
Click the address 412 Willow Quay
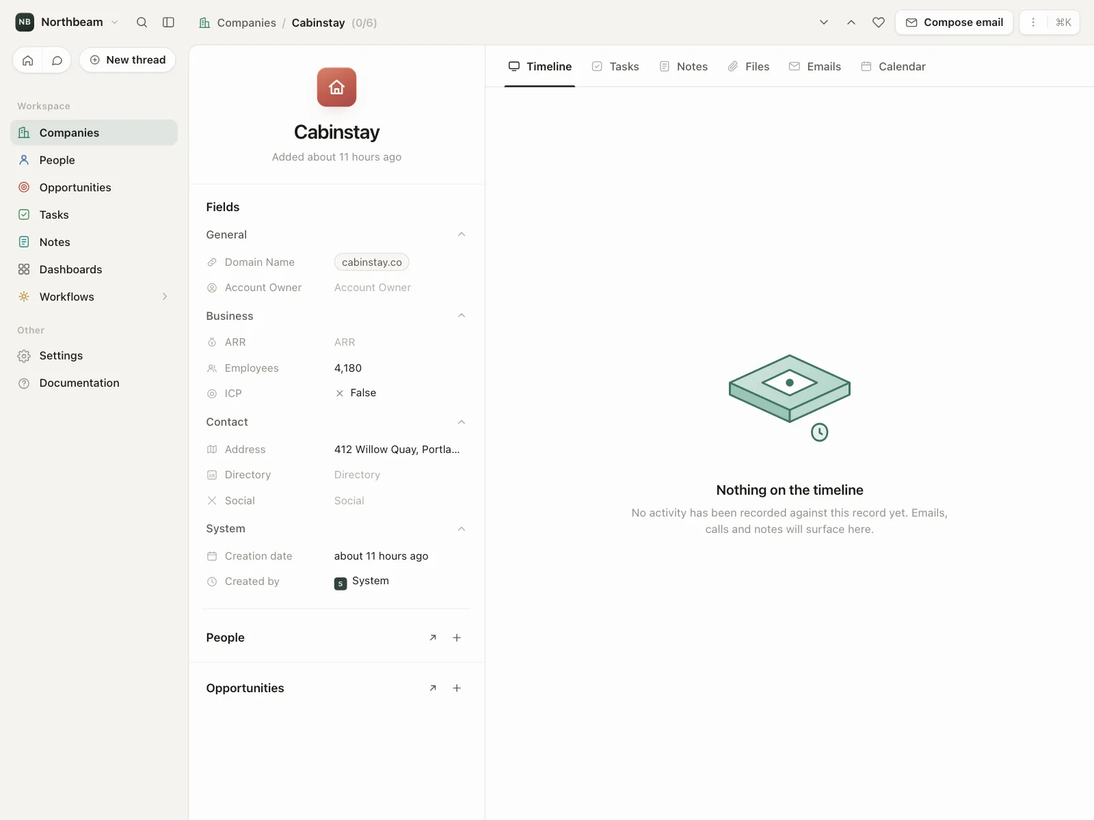397,450
